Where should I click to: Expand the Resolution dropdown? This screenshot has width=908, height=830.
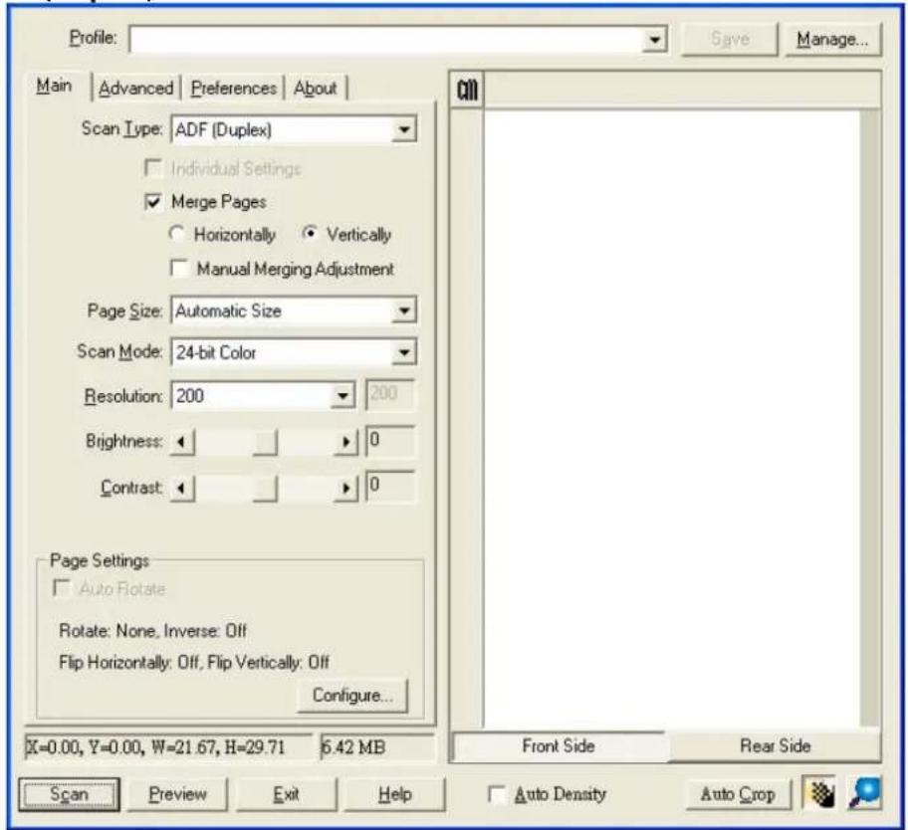pyautogui.click(x=342, y=396)
